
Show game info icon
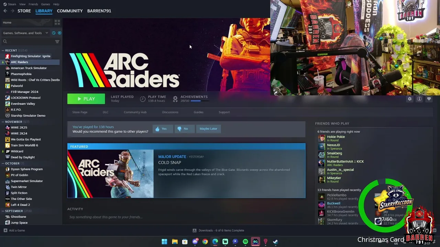click(419, 99)
